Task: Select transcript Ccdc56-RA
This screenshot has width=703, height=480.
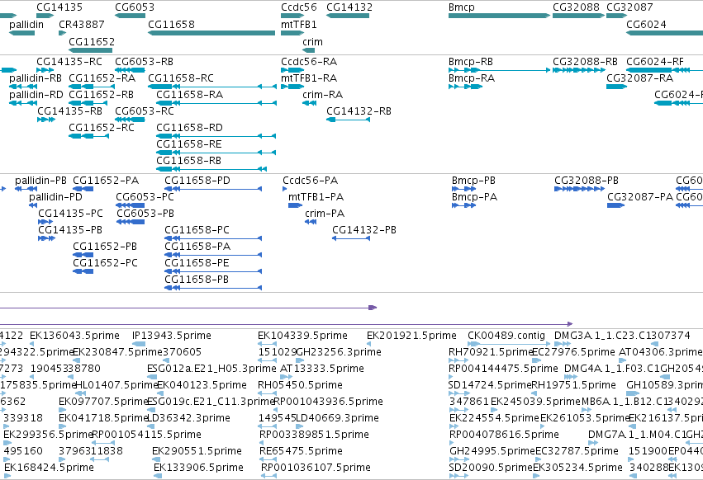Action: click(x=292, y=70)
